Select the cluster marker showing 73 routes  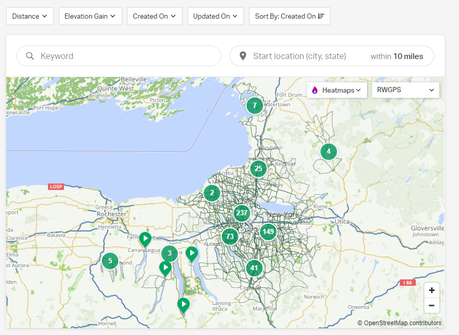[x=229, y=237]
